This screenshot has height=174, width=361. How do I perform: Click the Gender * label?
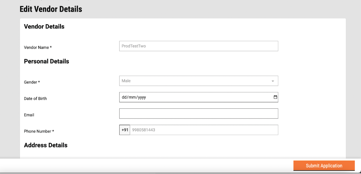coord(32,82)
